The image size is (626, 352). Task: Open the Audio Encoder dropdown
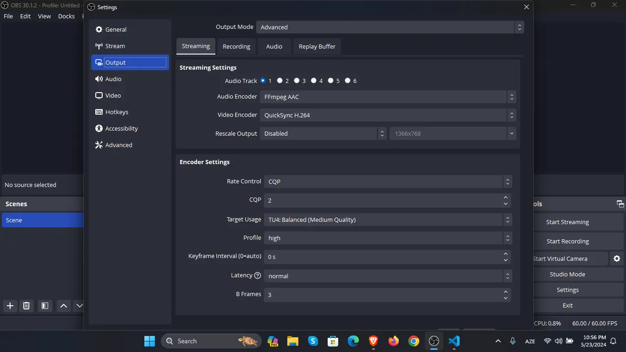[388, 97]
